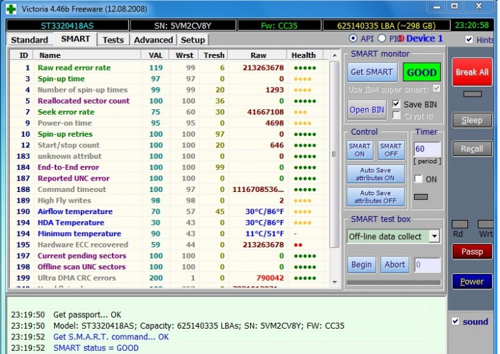Click the SN: 5VM2CV8Y serial field

click(183, 25)
